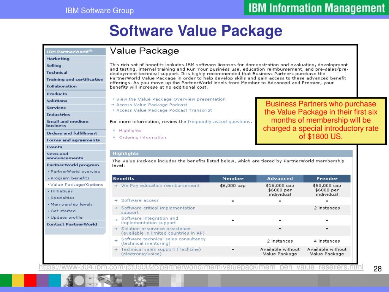Click the Value Package page heading
Viewport: 389px width, 292px height.
(144, 51)
